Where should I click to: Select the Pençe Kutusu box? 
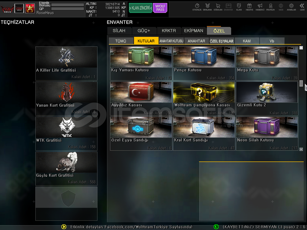pyautogui.click(x=204, y=63)
